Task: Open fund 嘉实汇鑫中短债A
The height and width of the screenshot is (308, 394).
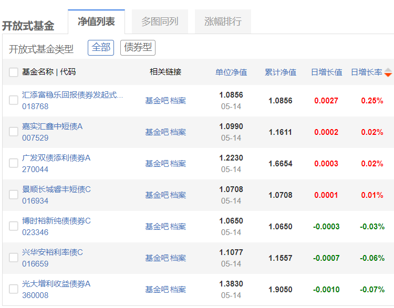Action: 52,126
